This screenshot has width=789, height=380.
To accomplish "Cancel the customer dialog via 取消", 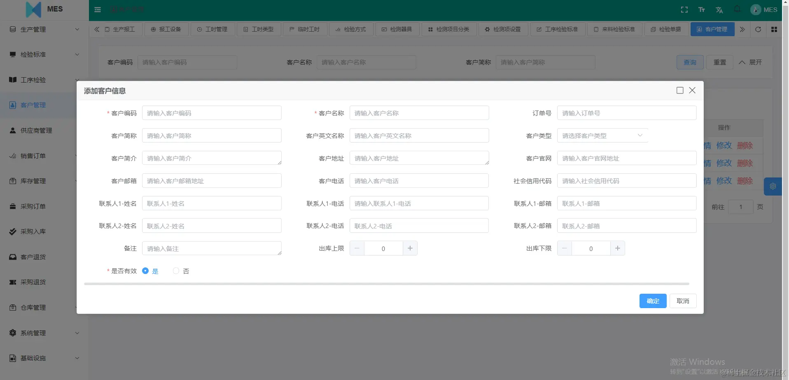I will click(x=683, y=301).
